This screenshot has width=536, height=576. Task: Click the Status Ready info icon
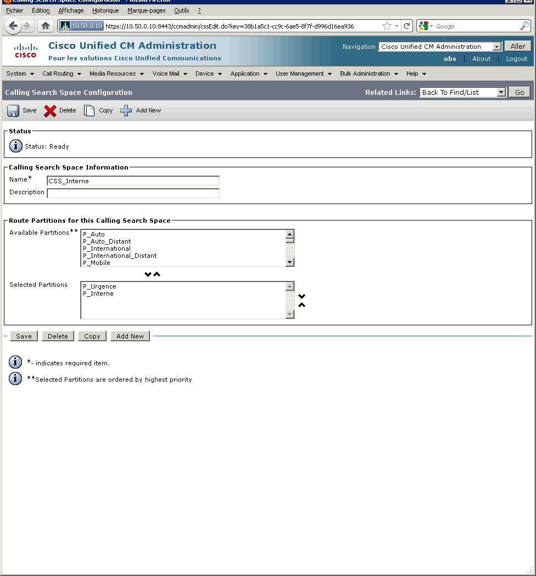(x=15, y=146)
